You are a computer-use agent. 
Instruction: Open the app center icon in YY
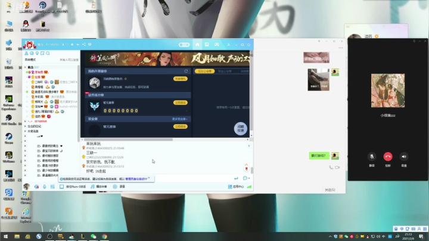pyautogui.click(x=230, y=187)
